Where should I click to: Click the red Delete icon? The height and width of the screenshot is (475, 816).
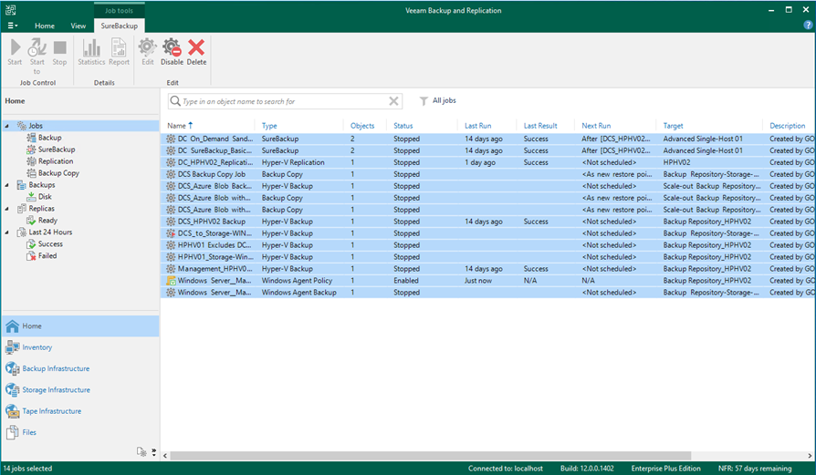[x=196, y=51]
